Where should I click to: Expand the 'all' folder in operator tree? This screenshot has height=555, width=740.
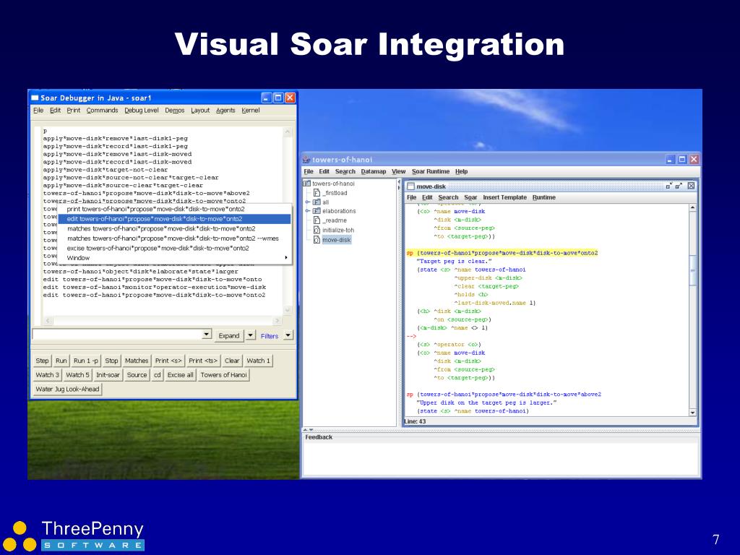307,202
